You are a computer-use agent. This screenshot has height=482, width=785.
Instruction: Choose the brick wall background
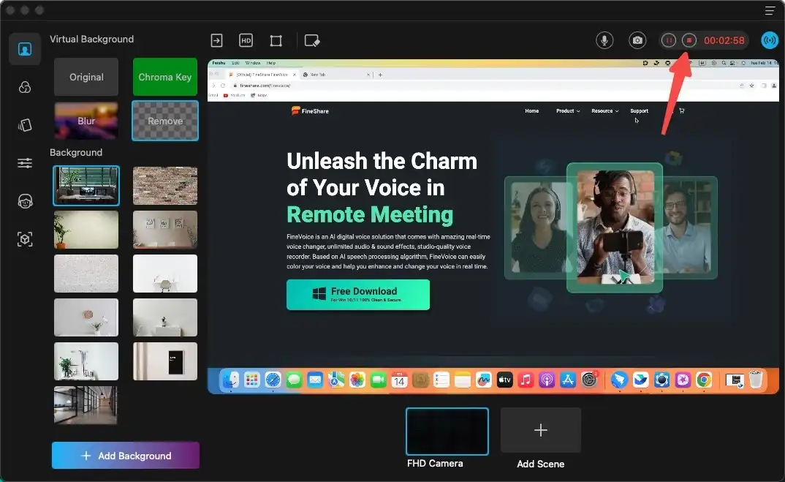164,186
